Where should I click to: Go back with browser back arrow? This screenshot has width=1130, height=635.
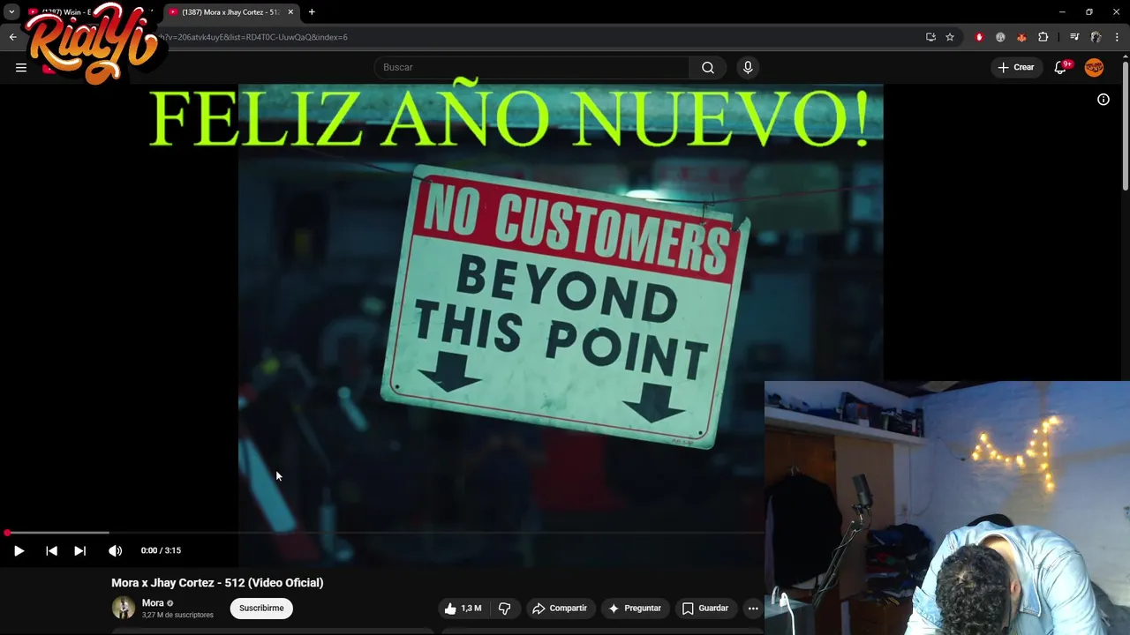[12, 37]
